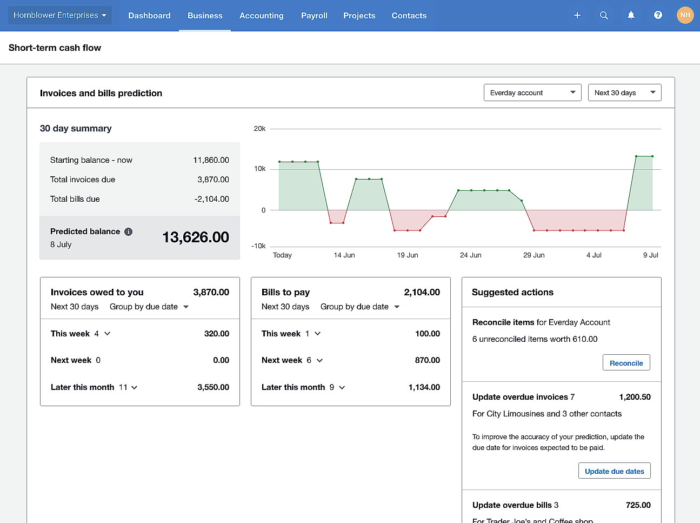Go to the Dashboard tab

click(x=149, y=16)
